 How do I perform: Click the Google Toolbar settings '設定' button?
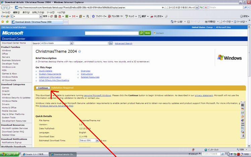tap(244, 16)
